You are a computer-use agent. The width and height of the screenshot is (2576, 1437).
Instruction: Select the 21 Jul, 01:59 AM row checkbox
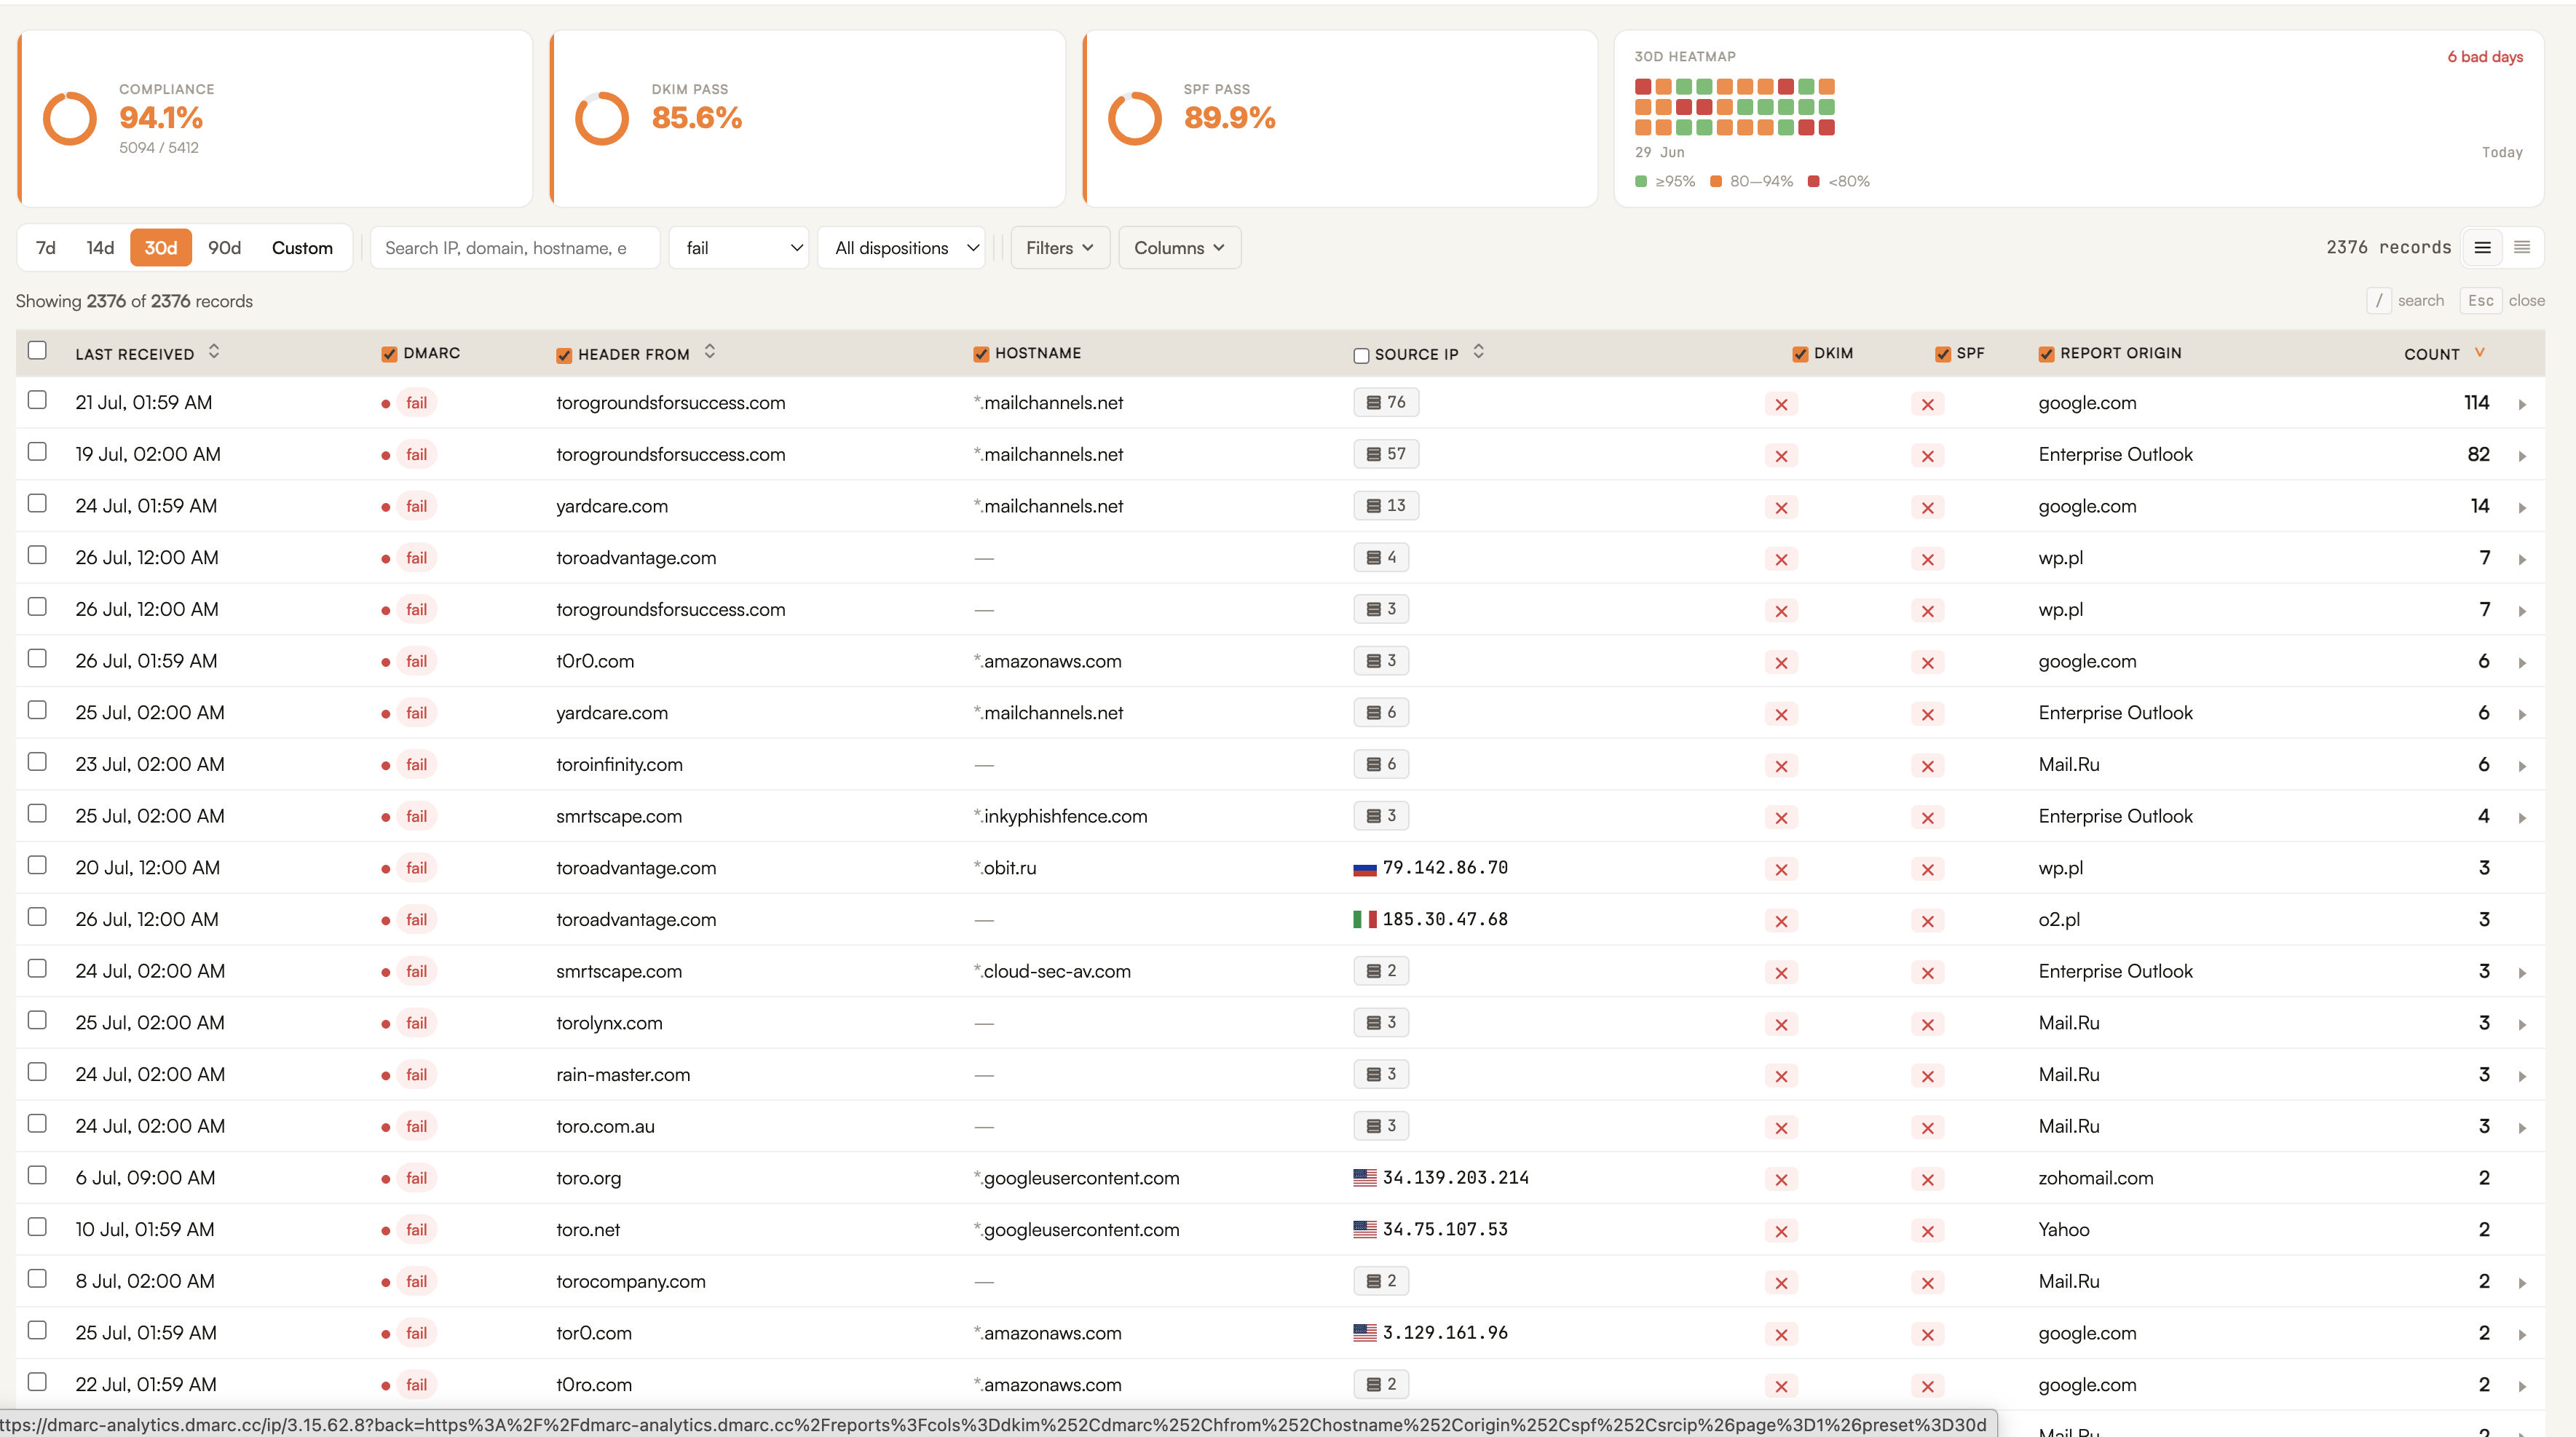pyautogui.click(x=37, y=400)
